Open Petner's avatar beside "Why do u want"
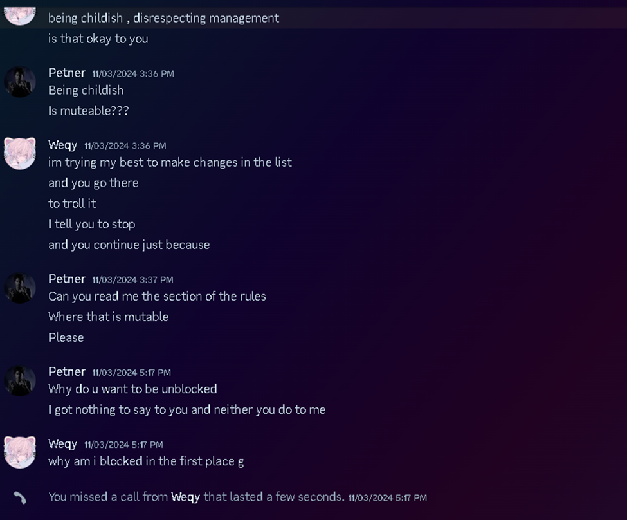The width and height of the screenshot is (627, 520). (x=20, y=380)
